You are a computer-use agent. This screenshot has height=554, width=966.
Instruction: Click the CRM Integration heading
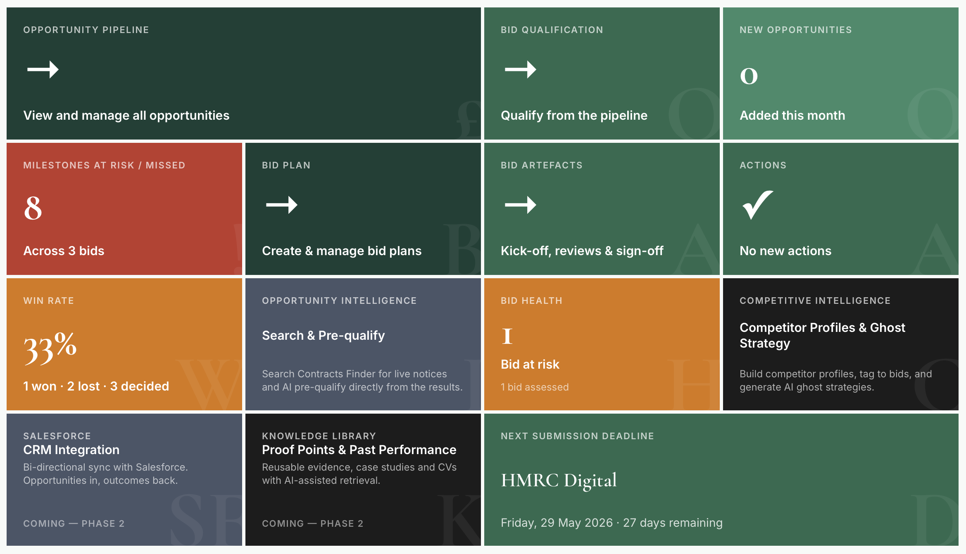71,450
